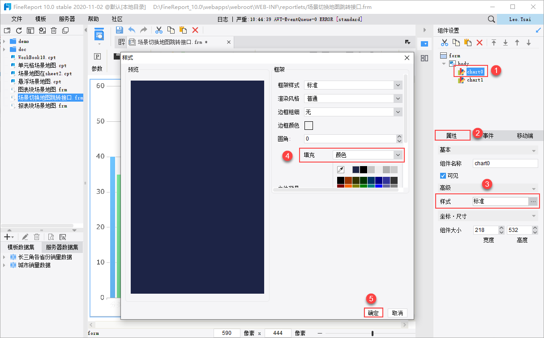Open the 服务器 menu
Viewport: 544px width, 338px height.
[67, 19]
